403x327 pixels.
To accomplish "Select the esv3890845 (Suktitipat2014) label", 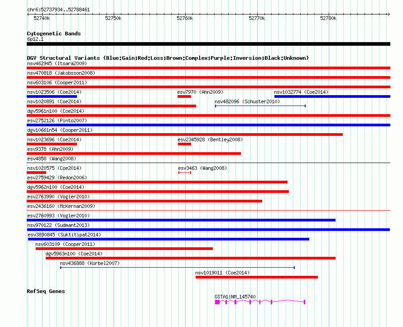I will (64, 235).
